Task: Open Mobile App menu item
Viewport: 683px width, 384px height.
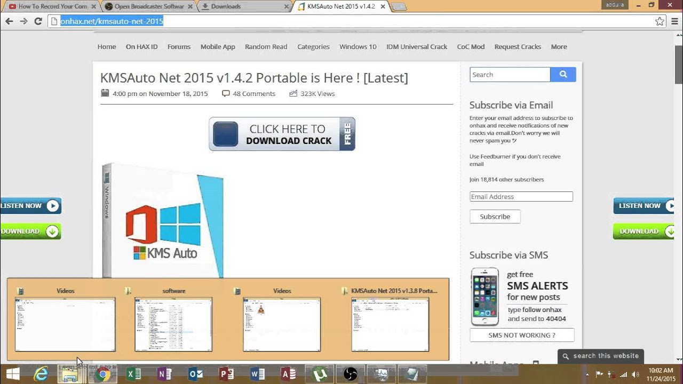Action: (x=218, y=46)
